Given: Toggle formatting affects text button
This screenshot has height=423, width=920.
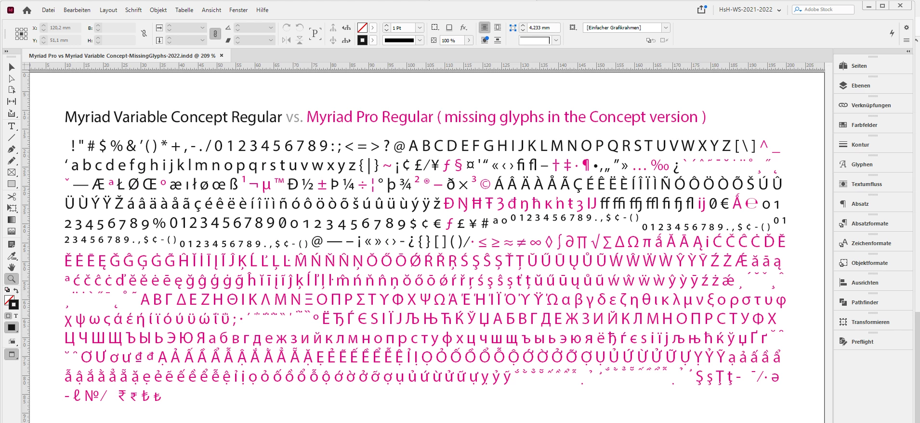Looking at the screenshot, I should 16,316.
